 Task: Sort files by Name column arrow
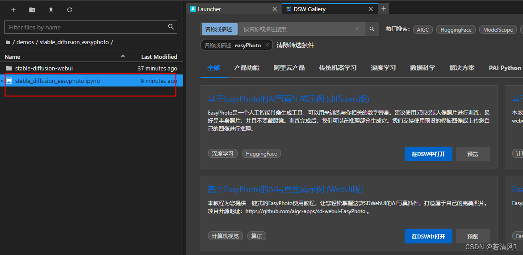pos(123,56)
